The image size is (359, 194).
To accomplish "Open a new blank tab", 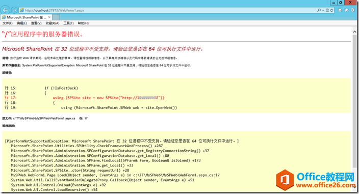I will click(56, 17).
